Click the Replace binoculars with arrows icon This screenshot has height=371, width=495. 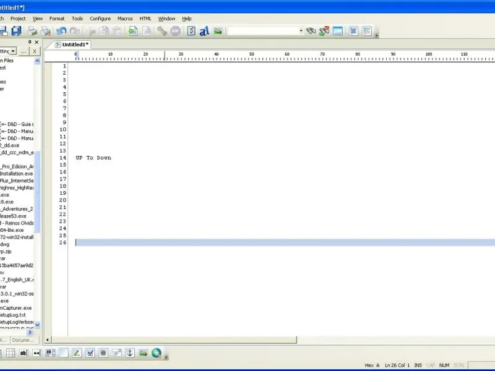pos(324,31)
